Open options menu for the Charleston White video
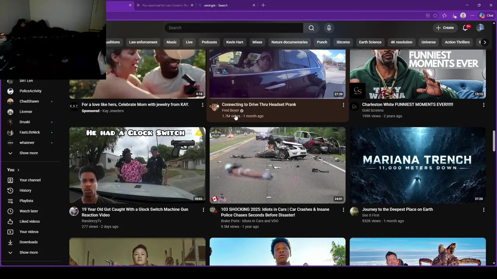Screen dimensions: 497x279 (x=483, y=105)
